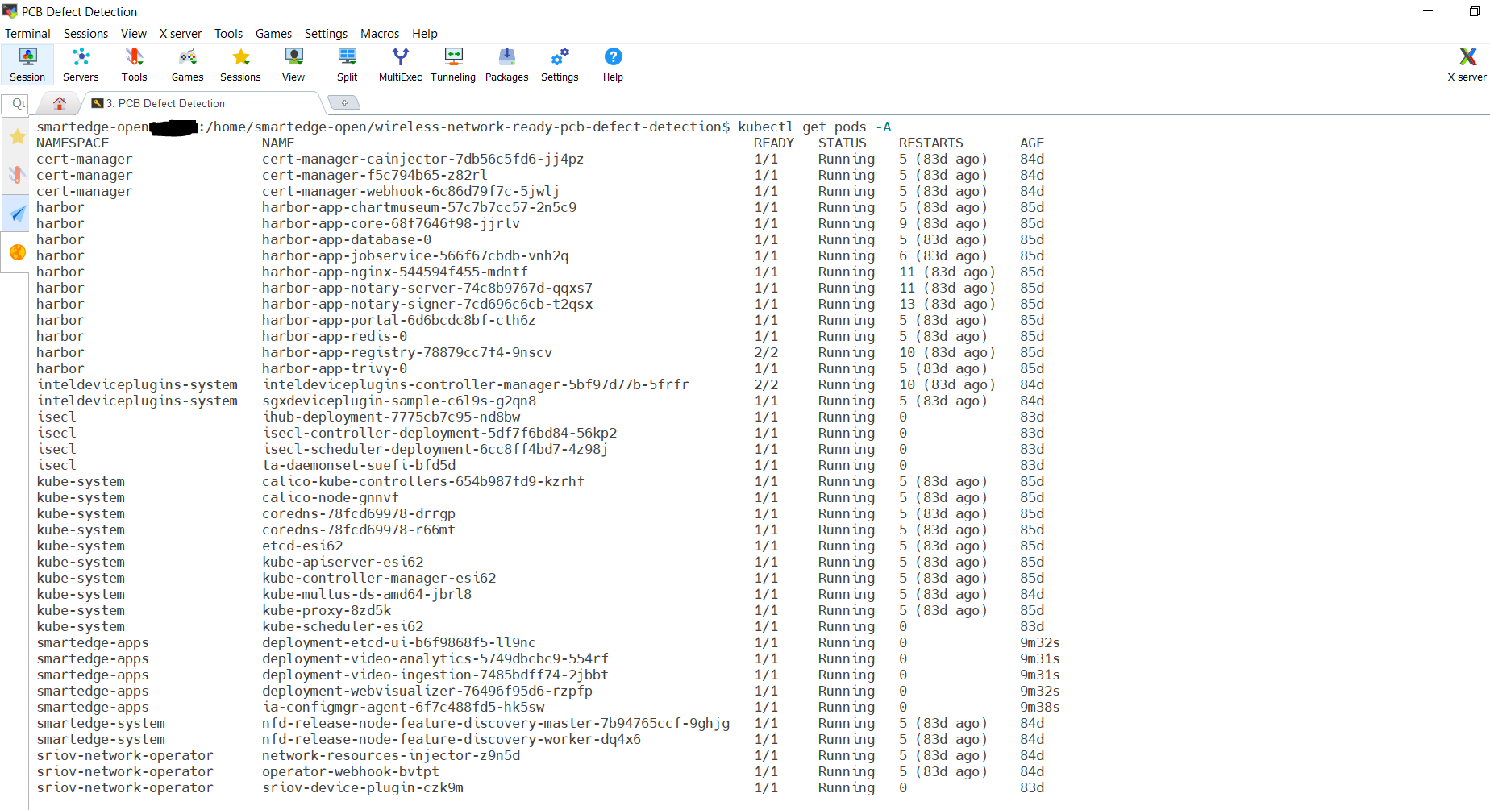Open the View menu in the menu bar
1490x810 pixels.
pos(134,34)
